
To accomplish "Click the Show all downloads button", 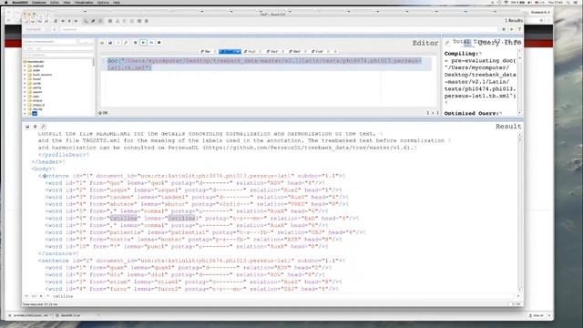I will (536, 315).
